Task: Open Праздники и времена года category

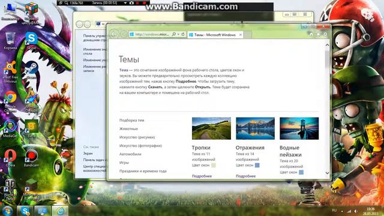Action: tap(143, 171)
